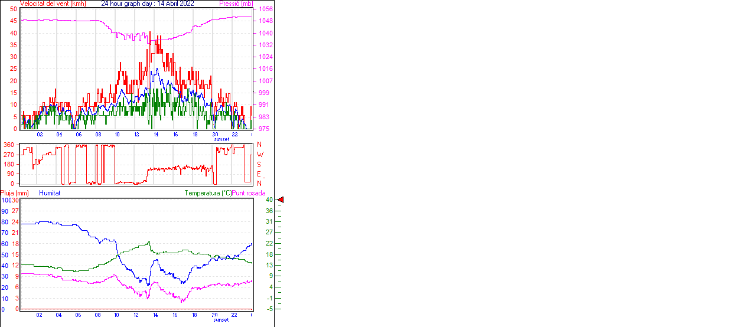The height and width of the screenshot is (327, 756).
Task: Click the 'W' wind direction label
Action: pos(260,154)
